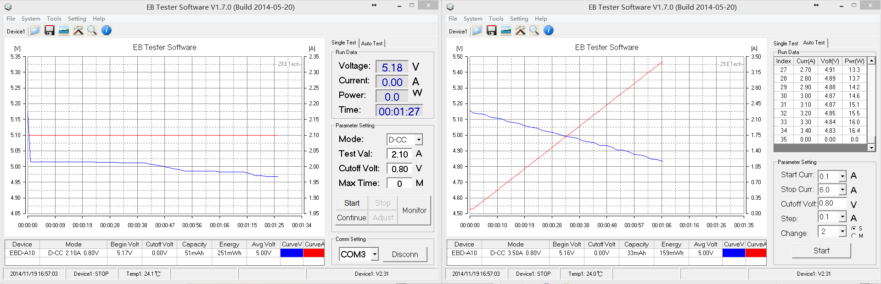
Task: Expand the Start Curr dropdown
Action: coord(842,176)
